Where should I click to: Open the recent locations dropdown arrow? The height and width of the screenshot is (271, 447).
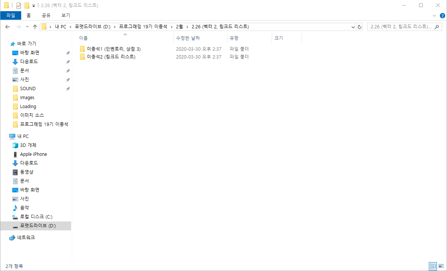(27, 27)
